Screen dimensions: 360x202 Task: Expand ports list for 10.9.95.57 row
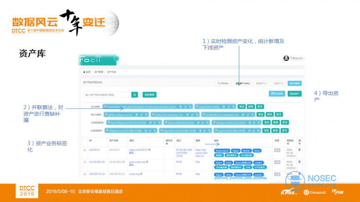click(177, 150)
